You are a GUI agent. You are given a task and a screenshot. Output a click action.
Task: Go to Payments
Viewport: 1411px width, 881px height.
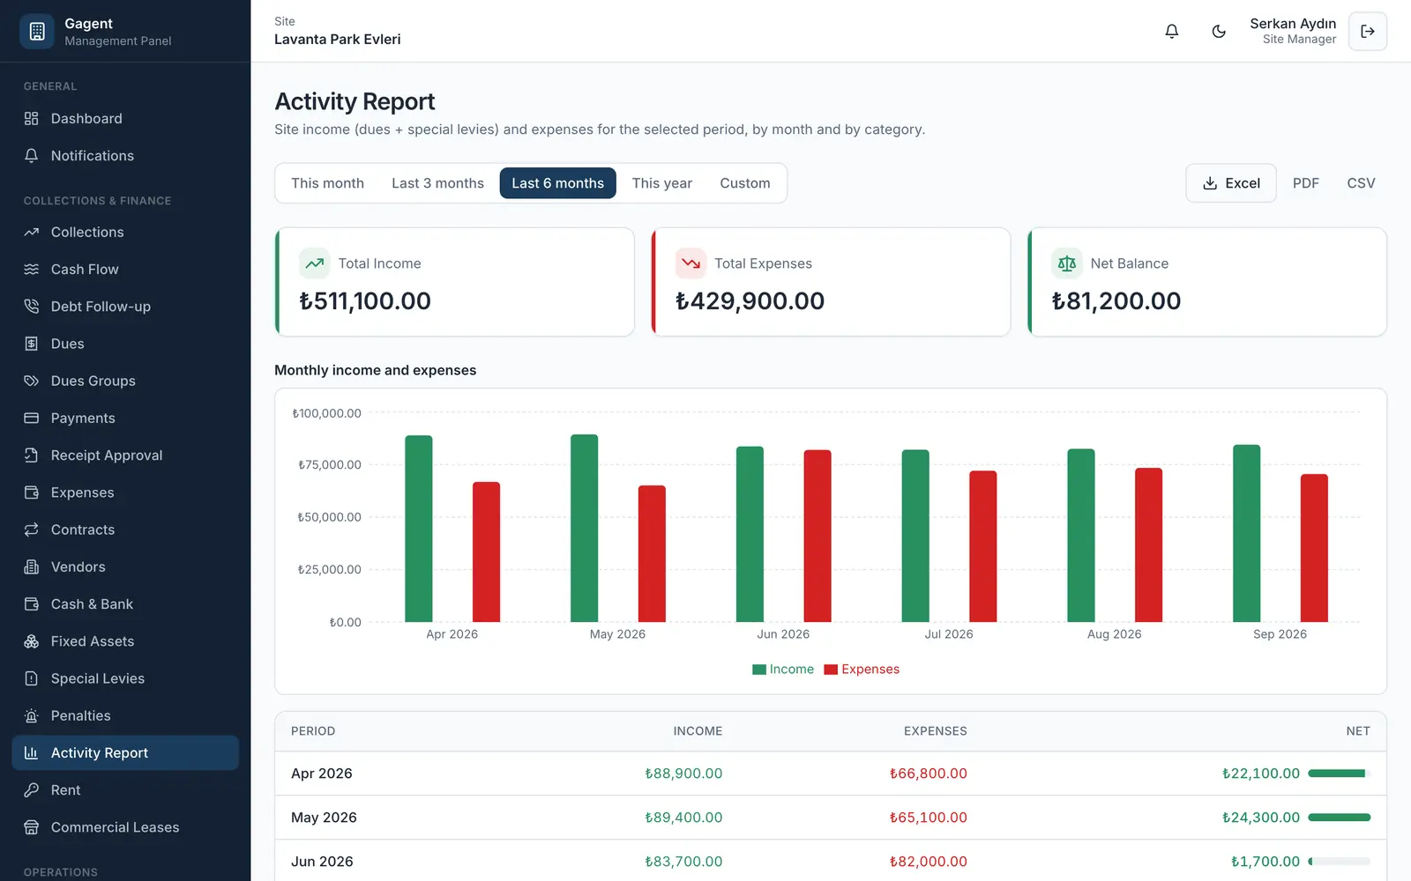tap(125, 418)
